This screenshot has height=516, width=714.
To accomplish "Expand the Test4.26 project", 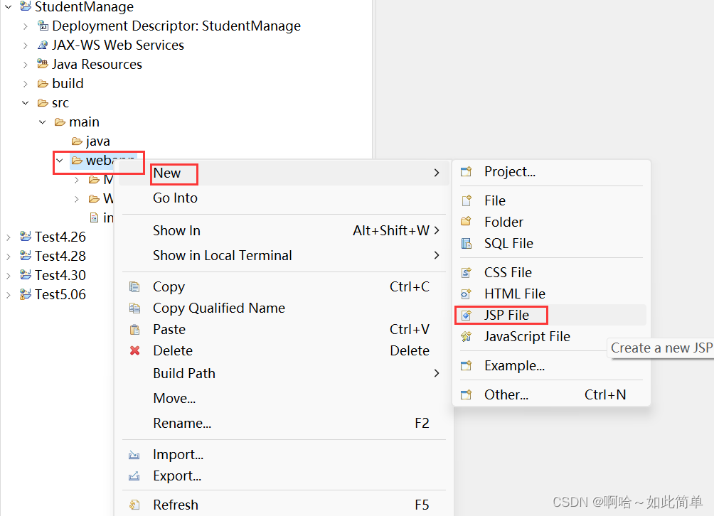I will click(8, 237).
